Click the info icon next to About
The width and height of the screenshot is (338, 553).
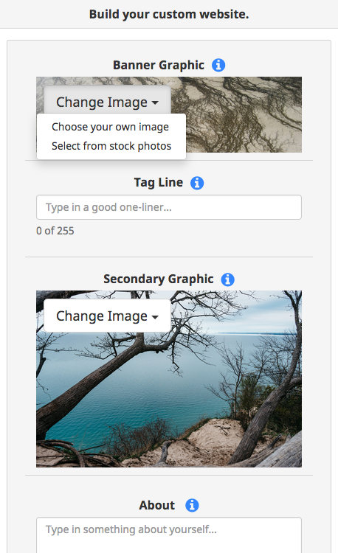tap(192, 505)
